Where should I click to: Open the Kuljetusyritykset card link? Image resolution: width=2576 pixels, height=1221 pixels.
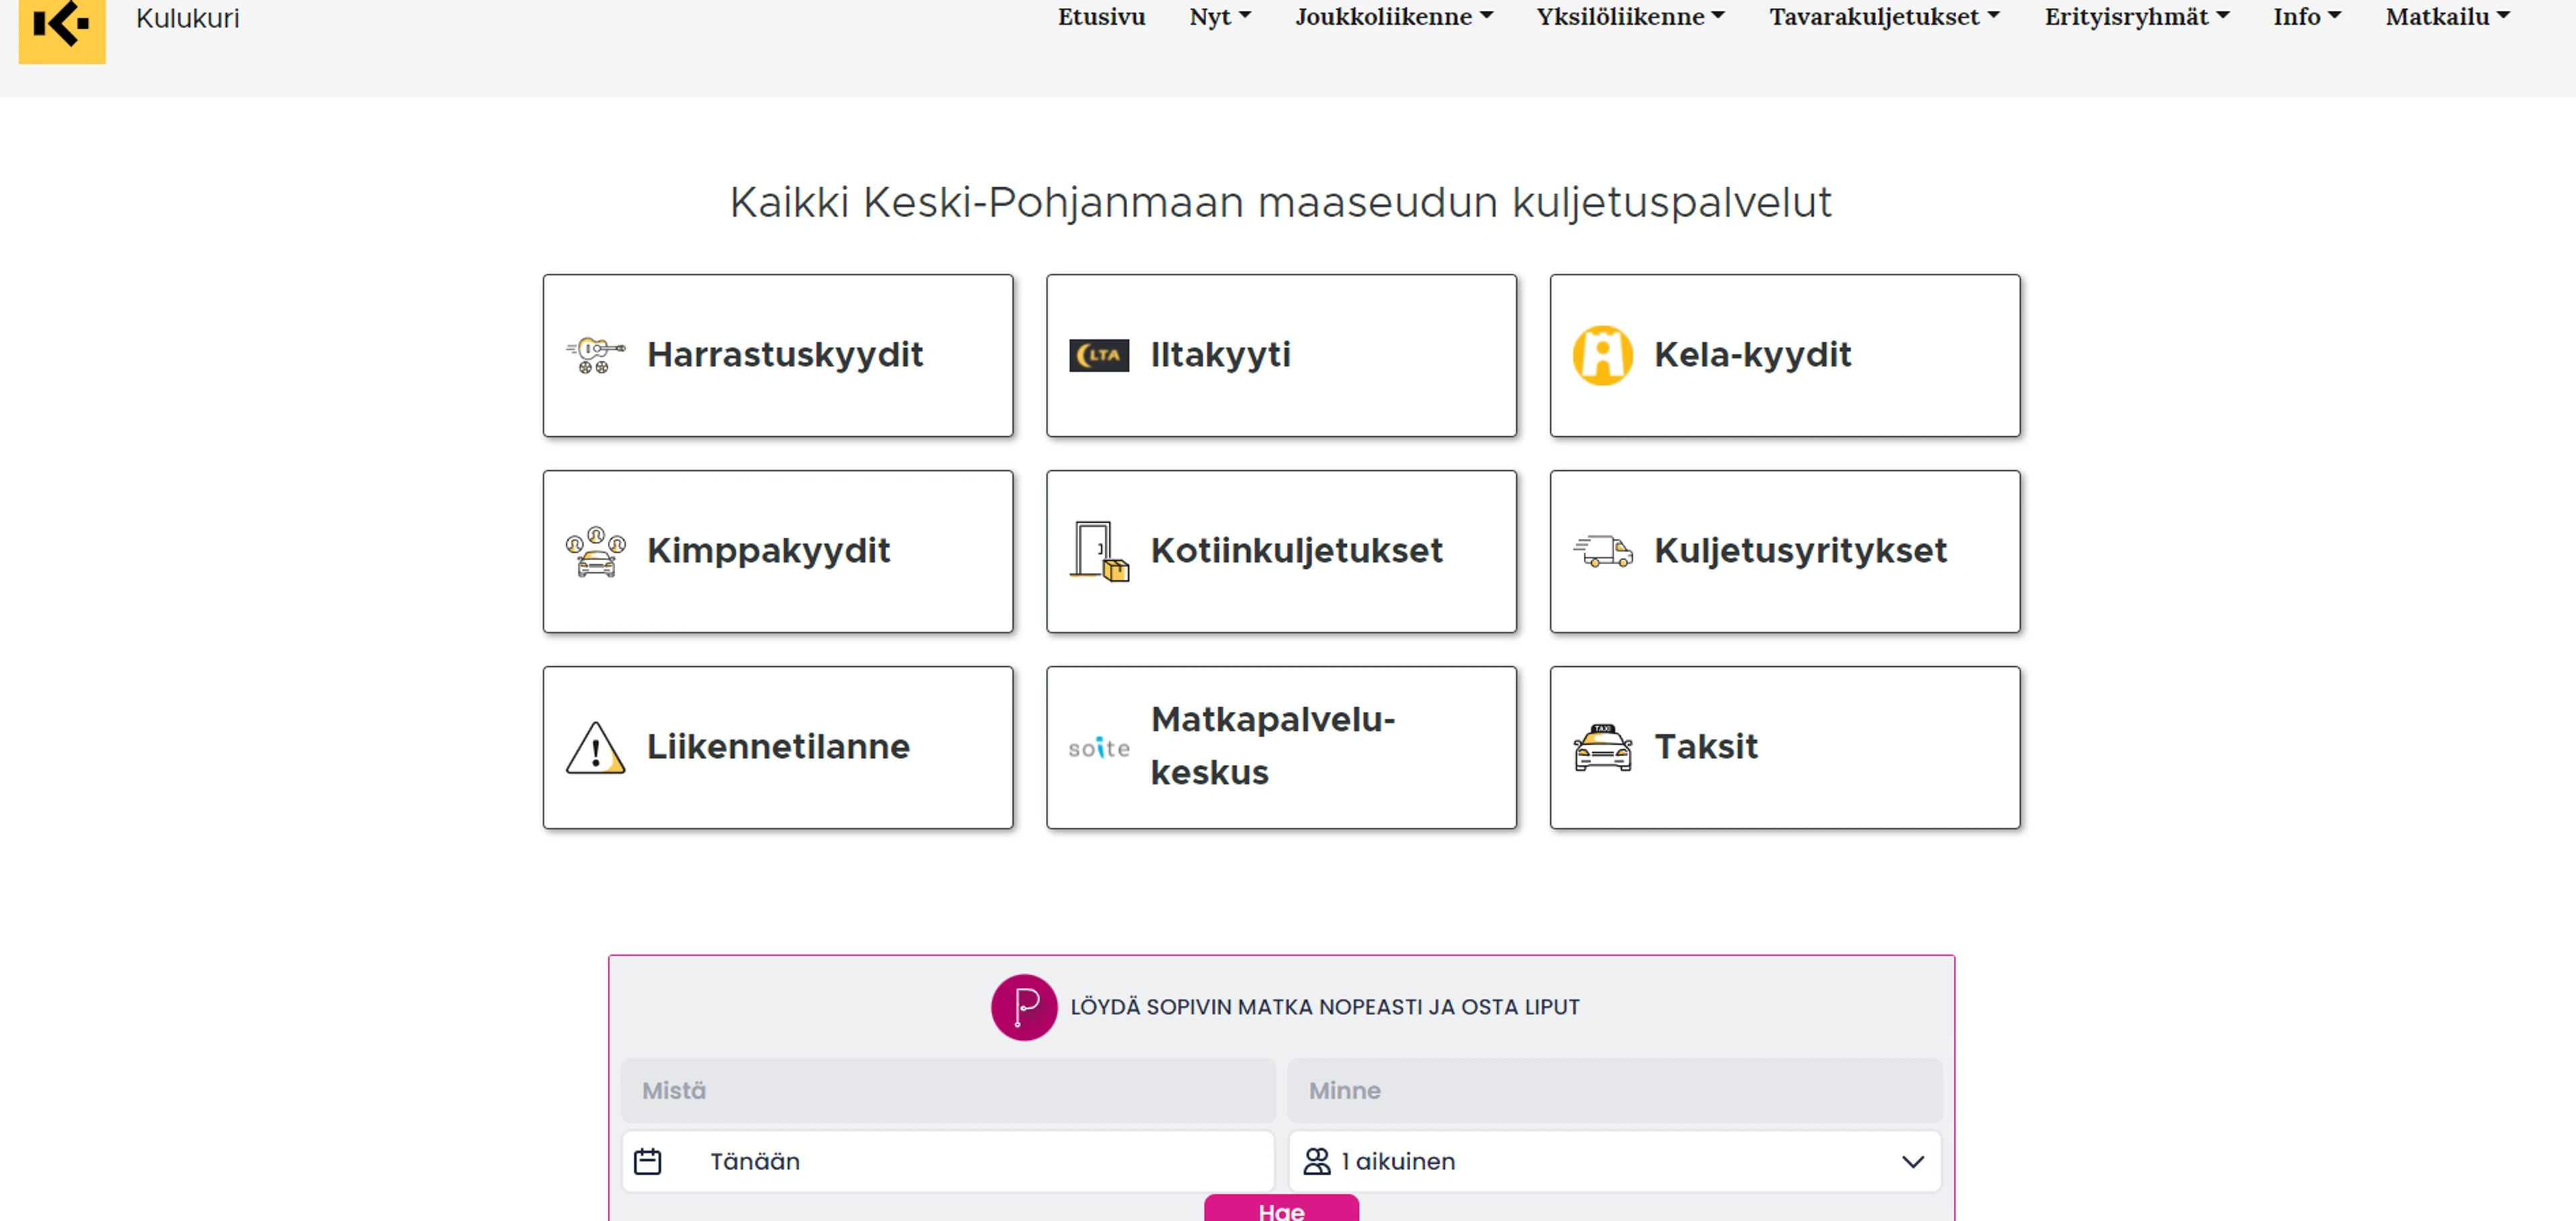(x=1784, y=551)
